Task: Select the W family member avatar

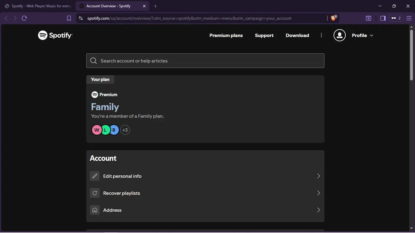Action: 97,130
